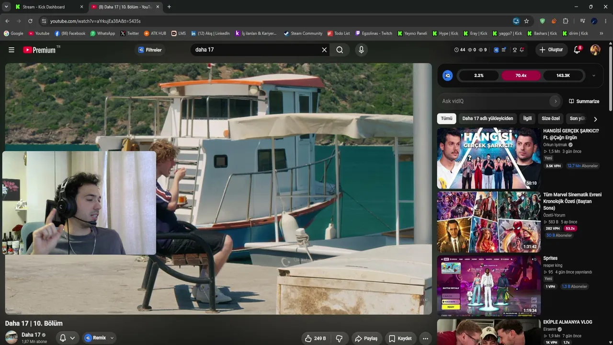Select the 2.2% vidIQ stat pill
Screen dimensions: 613x345
(479, 76)
